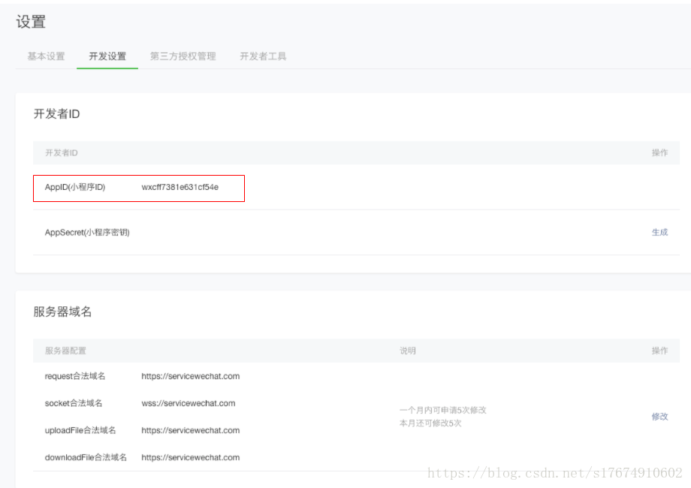Image resolution: width=691 pixels, height=488 pixels.
Task: Click the uploadFile合法域名 label
Action: 80,430
